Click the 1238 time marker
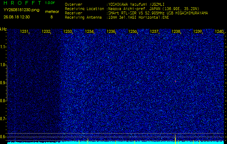The height and width of the screenshot is (144, 227). 176,31
